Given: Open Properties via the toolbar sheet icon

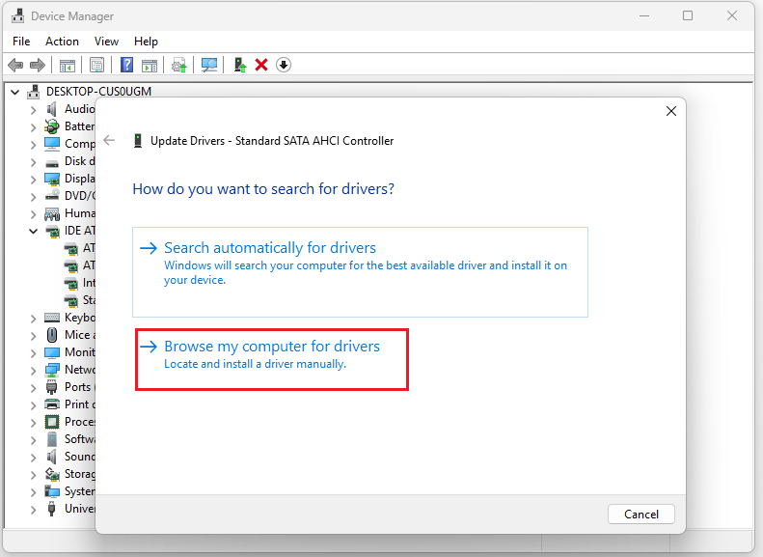Looking at the screenshot, I should (96, 65).
